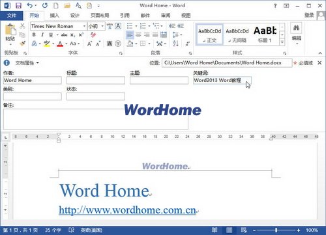Apply the 标题 1 Heading style
Viewport: 326px width, 235px height.
[x=265, y=35]
